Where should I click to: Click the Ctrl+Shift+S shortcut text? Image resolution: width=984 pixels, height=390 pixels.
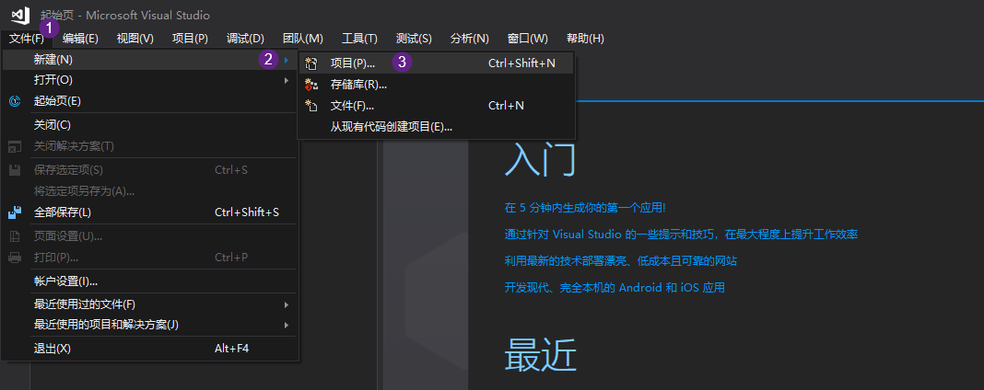[x=247, y=212]
